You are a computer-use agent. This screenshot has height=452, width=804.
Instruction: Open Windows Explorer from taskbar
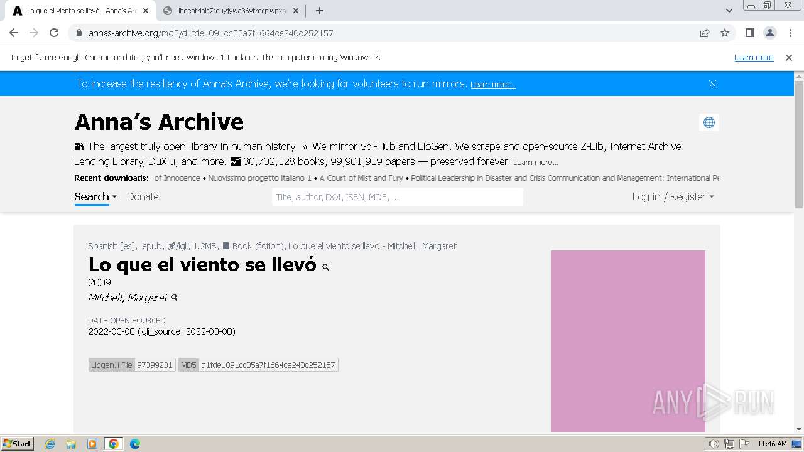tap(71, 444)
